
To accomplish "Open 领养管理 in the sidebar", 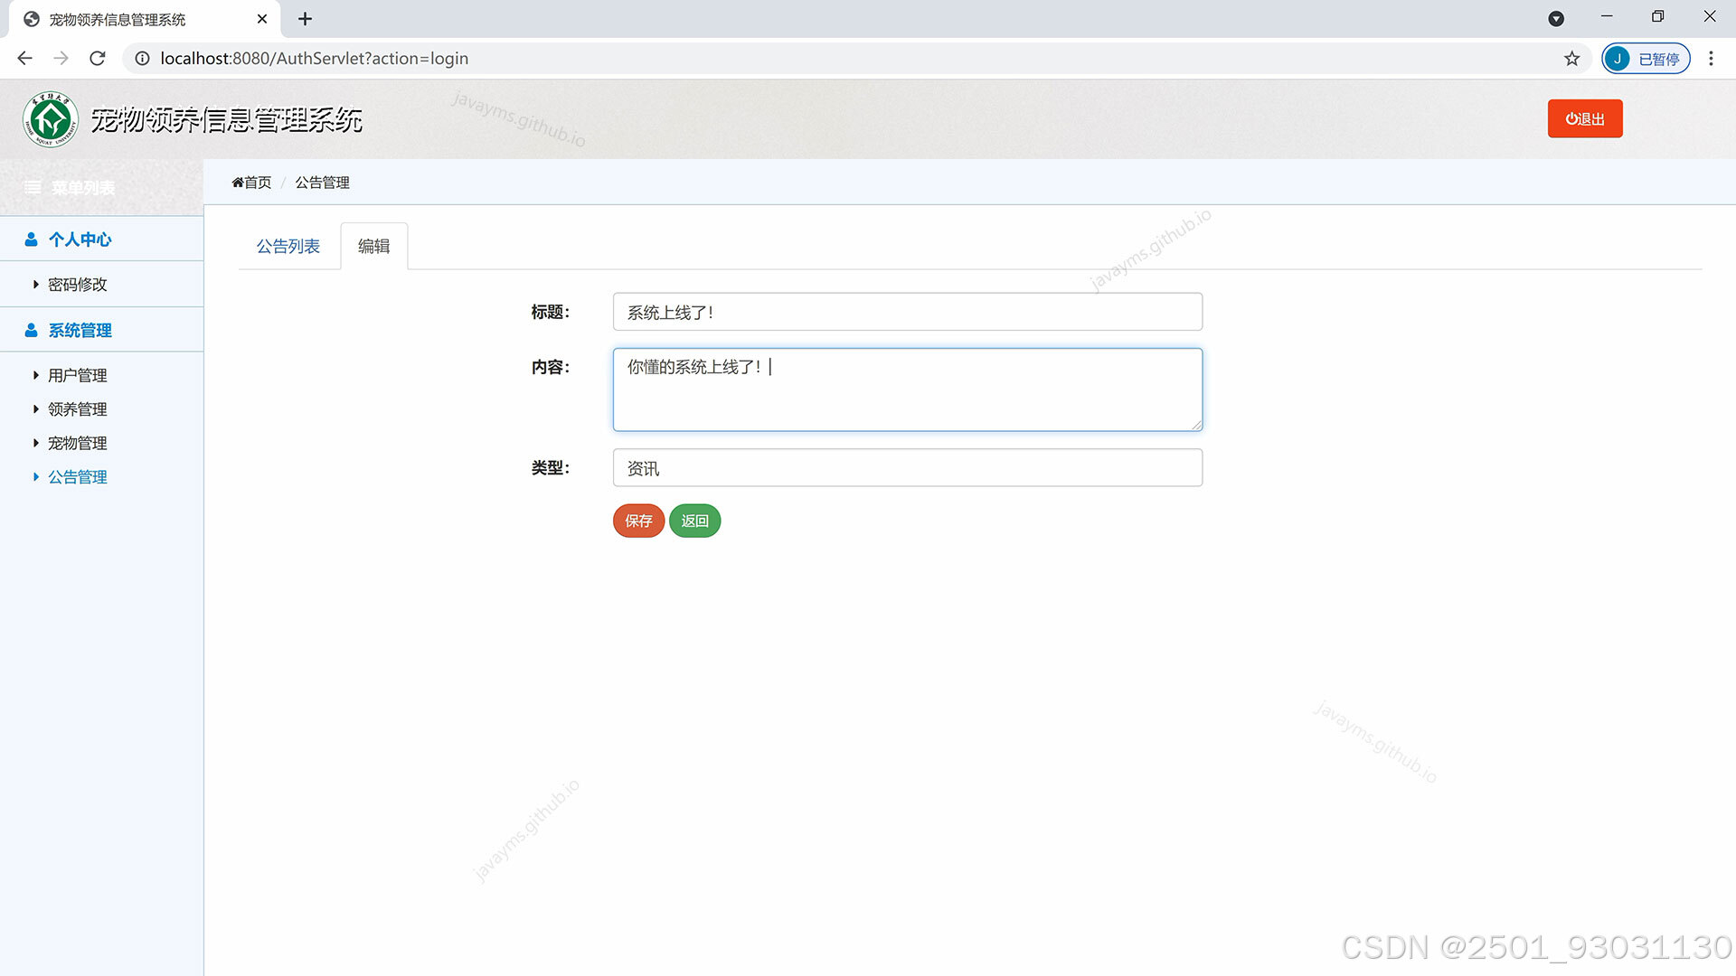I will coord(78,409).
